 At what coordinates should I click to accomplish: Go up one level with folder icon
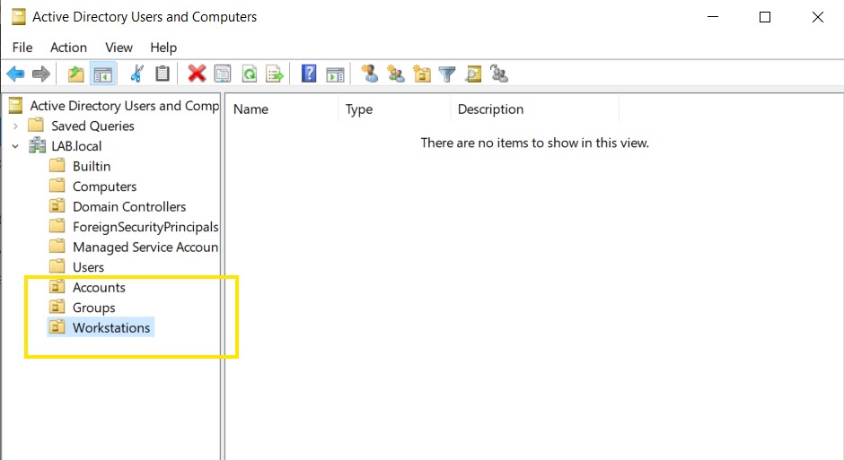[76, 74]
